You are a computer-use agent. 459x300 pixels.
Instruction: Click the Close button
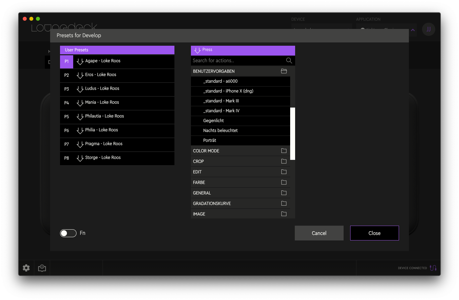(x=375, y=233)
